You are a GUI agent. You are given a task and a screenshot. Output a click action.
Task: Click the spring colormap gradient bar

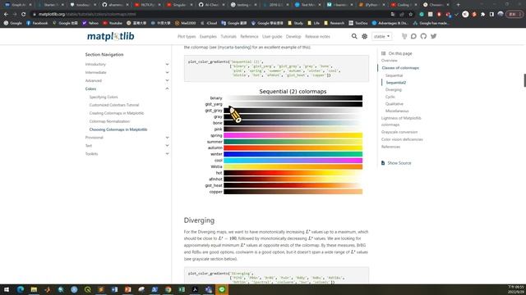tap(293, 135)
